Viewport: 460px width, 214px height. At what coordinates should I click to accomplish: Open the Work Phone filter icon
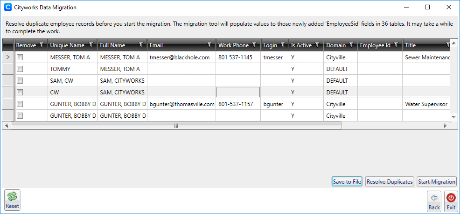pyautogui.click(x=254, y=45)
